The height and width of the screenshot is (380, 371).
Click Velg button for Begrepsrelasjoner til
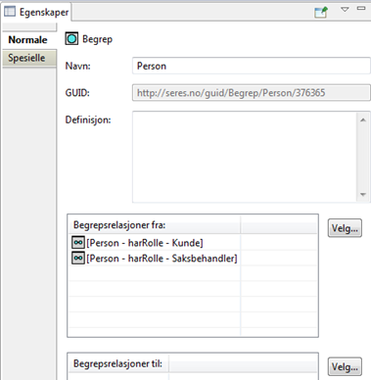[345, 367]
